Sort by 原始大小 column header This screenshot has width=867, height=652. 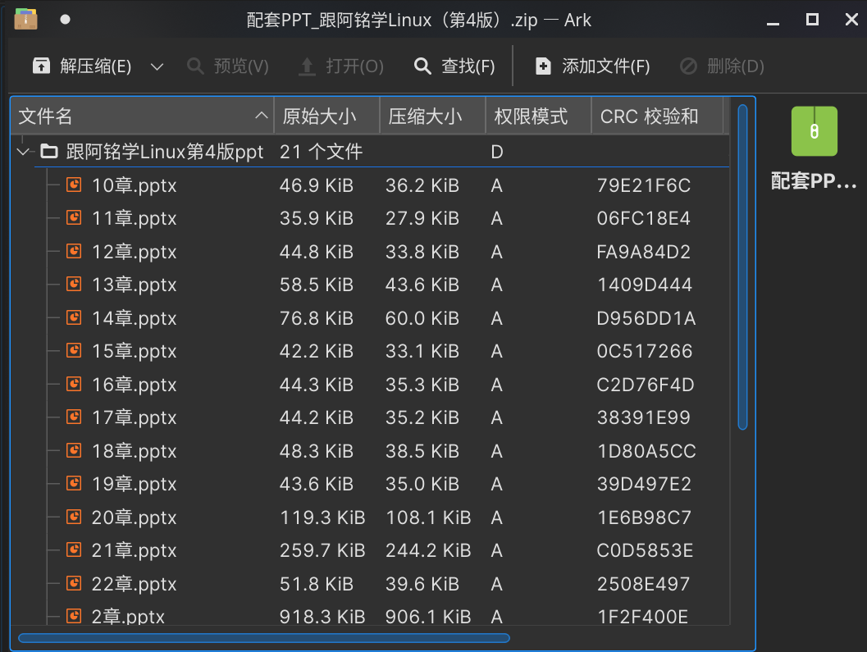[326, 116]
